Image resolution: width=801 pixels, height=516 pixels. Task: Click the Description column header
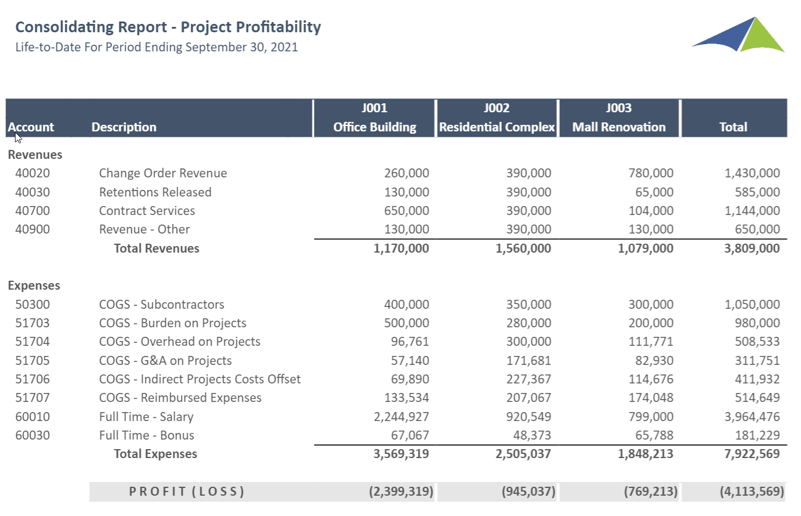[124, 127]
